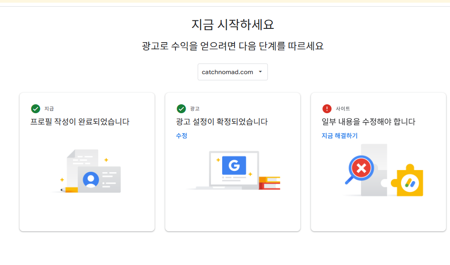Click the yellow AdSense puzzle piece icon
The width and height of the screenshot is (450, 265).
409,182
